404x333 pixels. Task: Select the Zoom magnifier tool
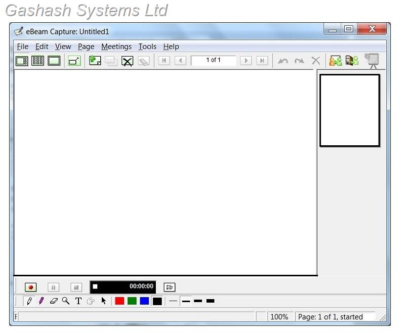66,301
